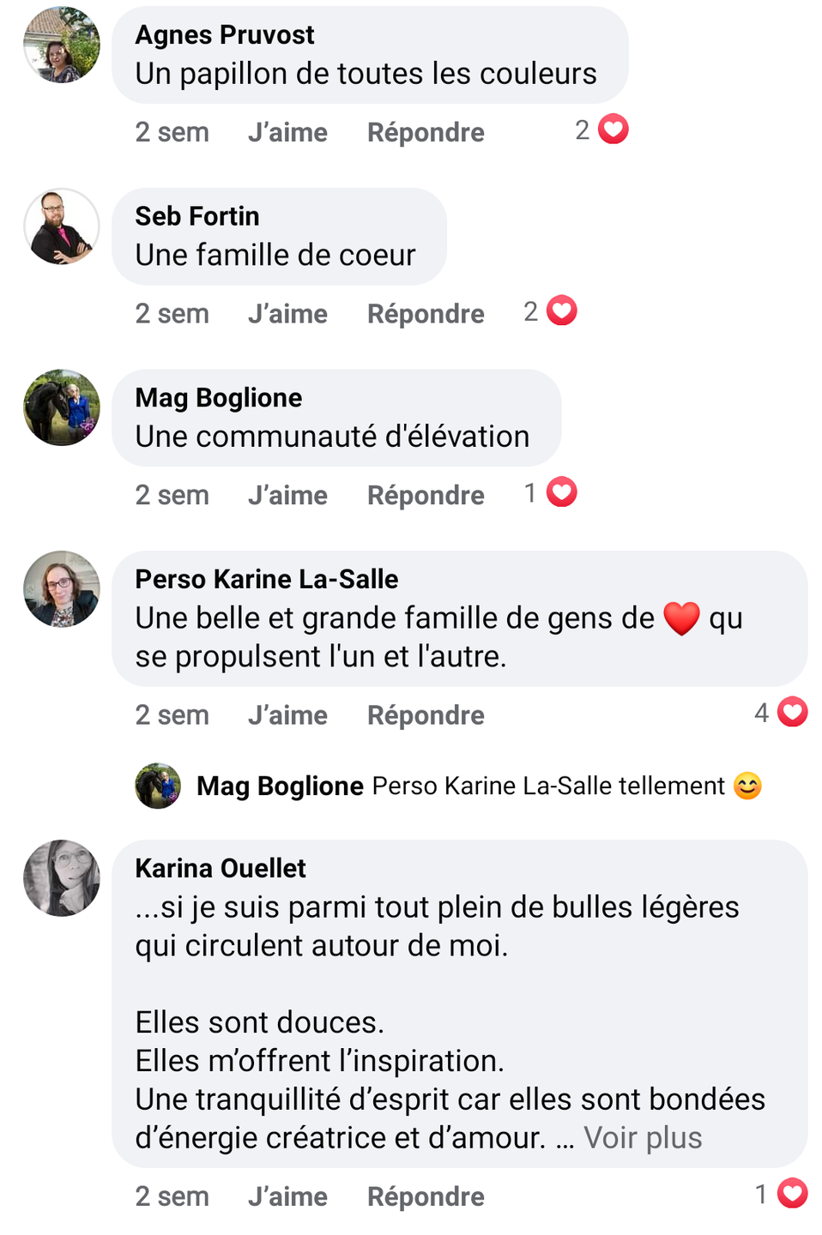Open Agnes Pruvost's profile picture
Screen dimensions: 822x1235
62,45
